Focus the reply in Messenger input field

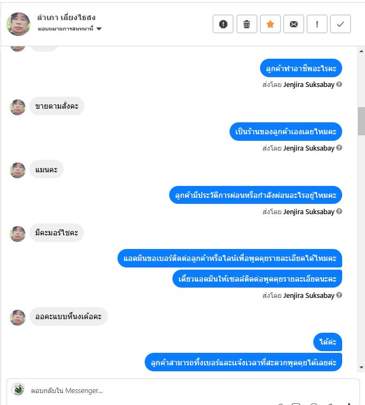[x=191, y=390]
